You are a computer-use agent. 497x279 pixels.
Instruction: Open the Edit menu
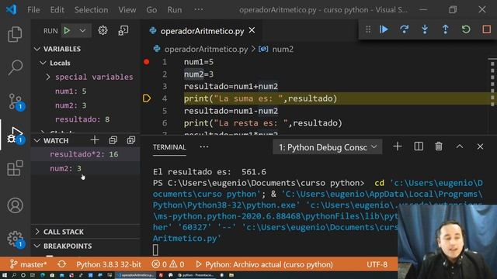pos(57,10)
